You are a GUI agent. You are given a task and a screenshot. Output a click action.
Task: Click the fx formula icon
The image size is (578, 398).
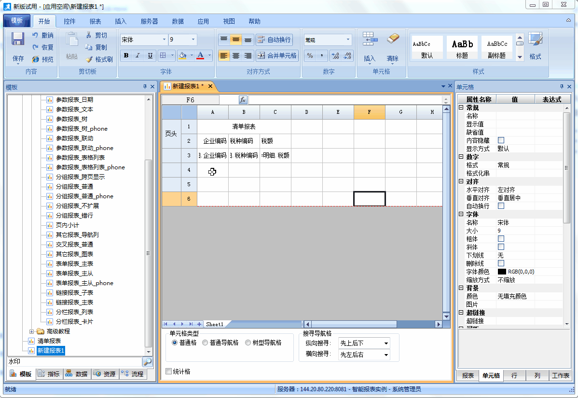click(243, 100)
